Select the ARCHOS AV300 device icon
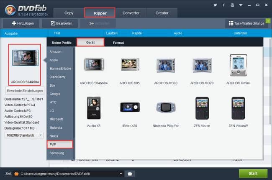Viewport: 272px width, 180px height. [x=166, y=65]
